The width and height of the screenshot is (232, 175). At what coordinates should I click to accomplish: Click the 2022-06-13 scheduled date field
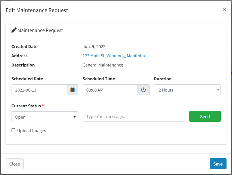[39, 90]
